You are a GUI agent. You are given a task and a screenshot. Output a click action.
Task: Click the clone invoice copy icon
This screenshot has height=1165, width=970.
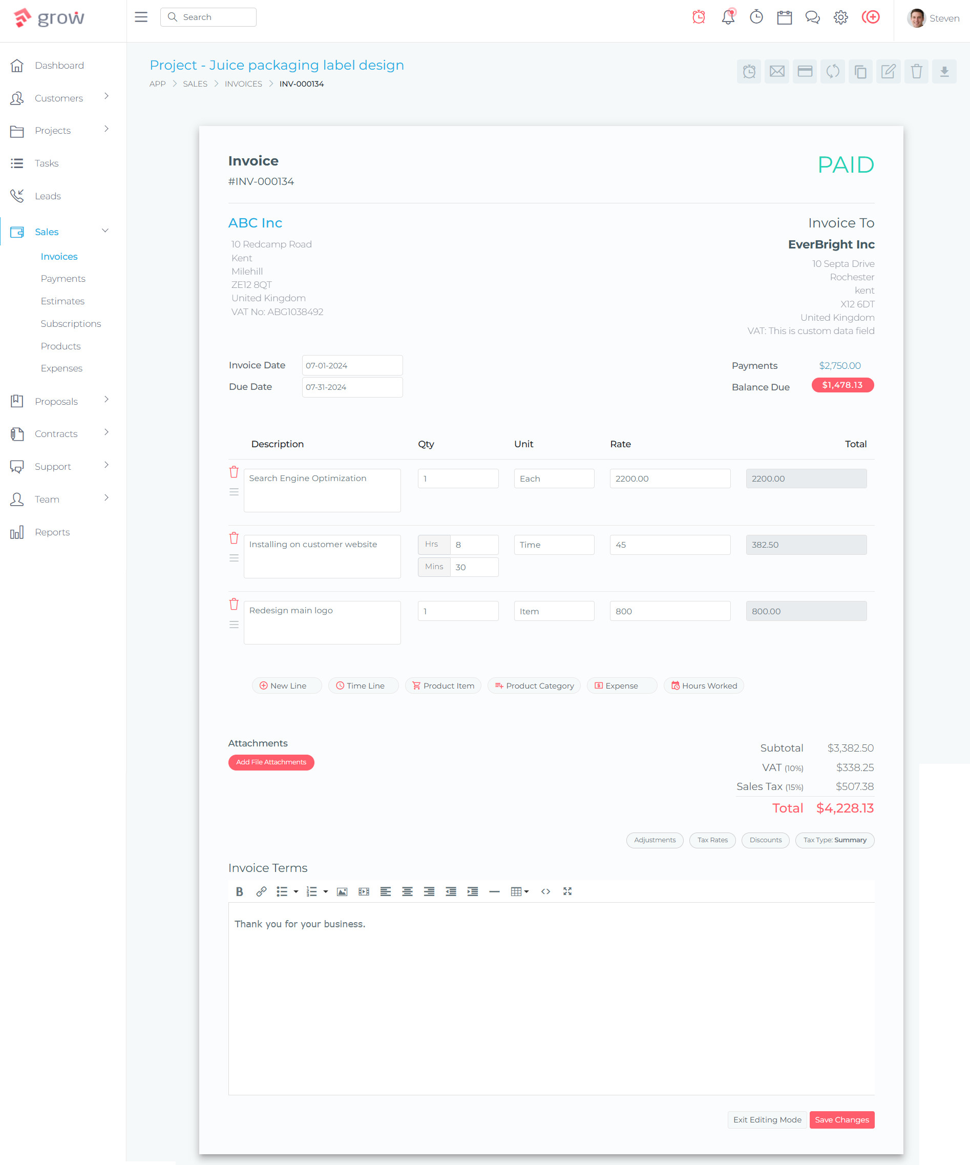coord(860,72)
